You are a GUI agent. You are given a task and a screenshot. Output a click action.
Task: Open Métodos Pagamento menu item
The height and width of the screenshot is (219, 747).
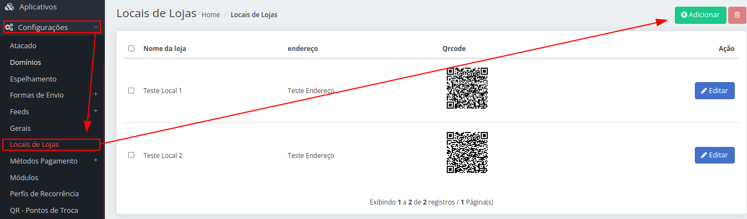pyautogui.click(x=44, y=161)
